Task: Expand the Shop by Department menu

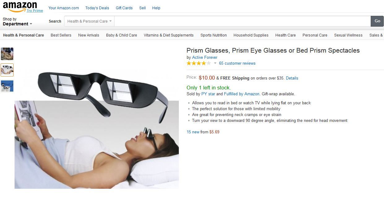Action: [x=17, y=21]
